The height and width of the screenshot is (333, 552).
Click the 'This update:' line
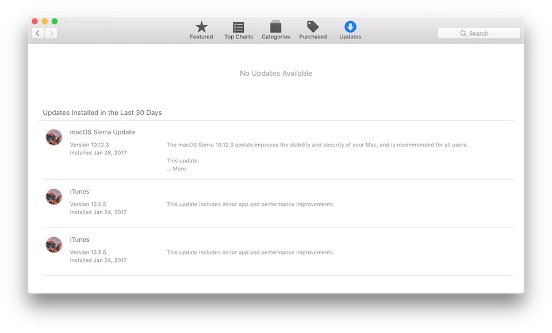tap(183, 161)
